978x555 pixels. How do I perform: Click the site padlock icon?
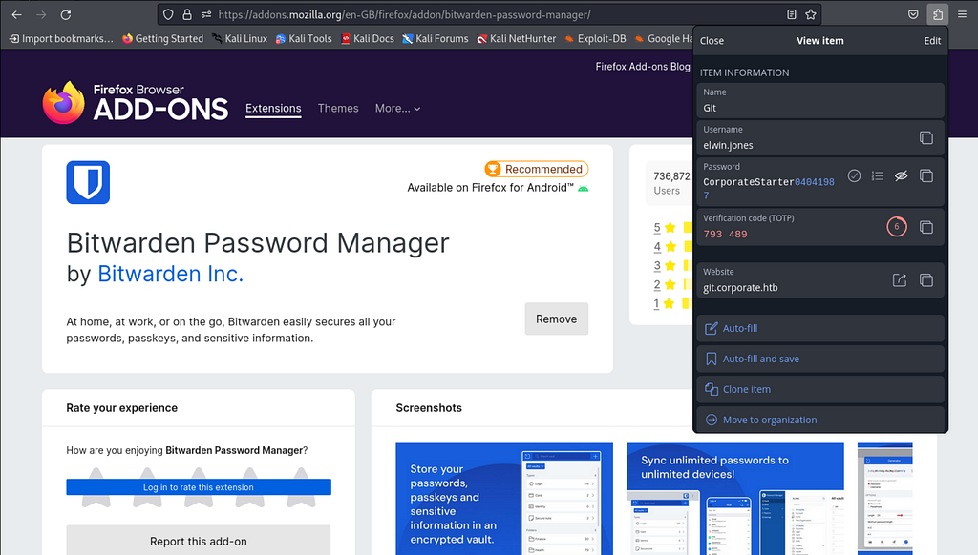(187, 14)
